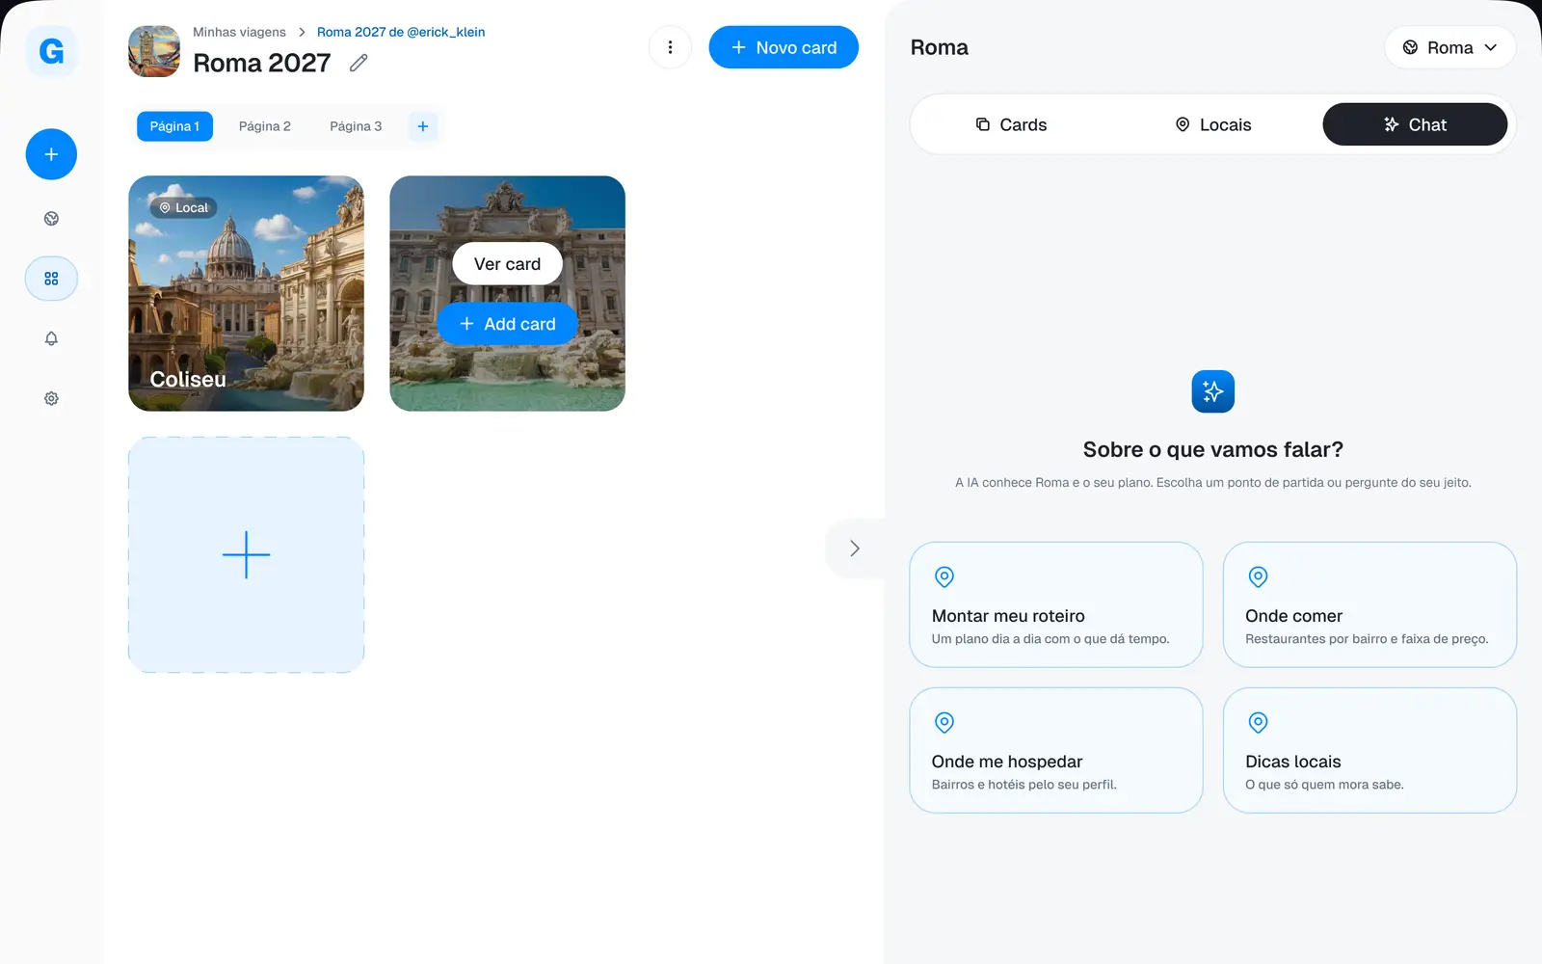The height and width of the screenshot is (964, 1542).
Task: Click the Roma 2027 page title
Action: coord(262,63)
